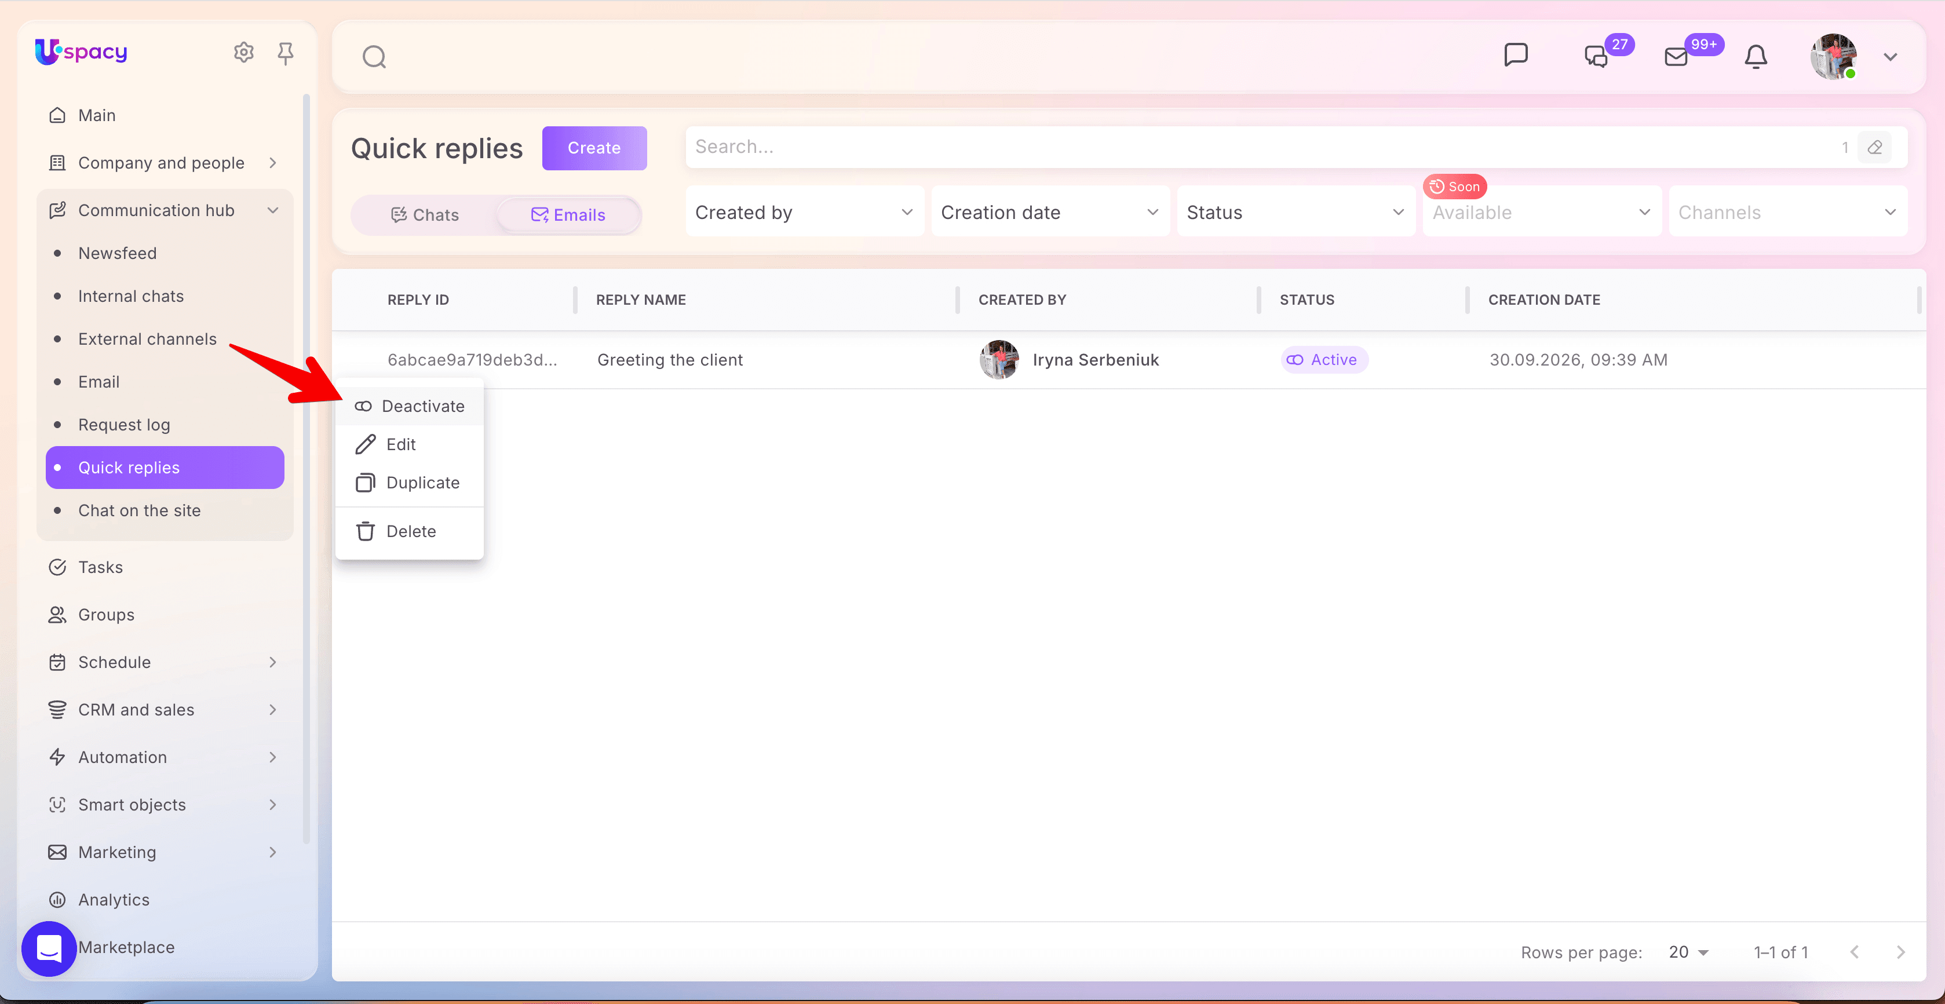Click the Uspacy logo
The height and width of the screenshot is (1004, 1945).
81,52
